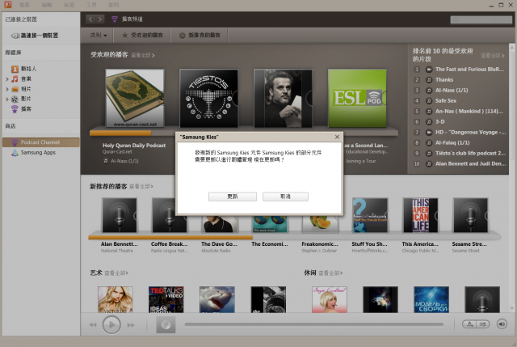This screenshot has width=517, height=347.
Task: Click the Kies application logo in the title bar
Action: point(7,5)
